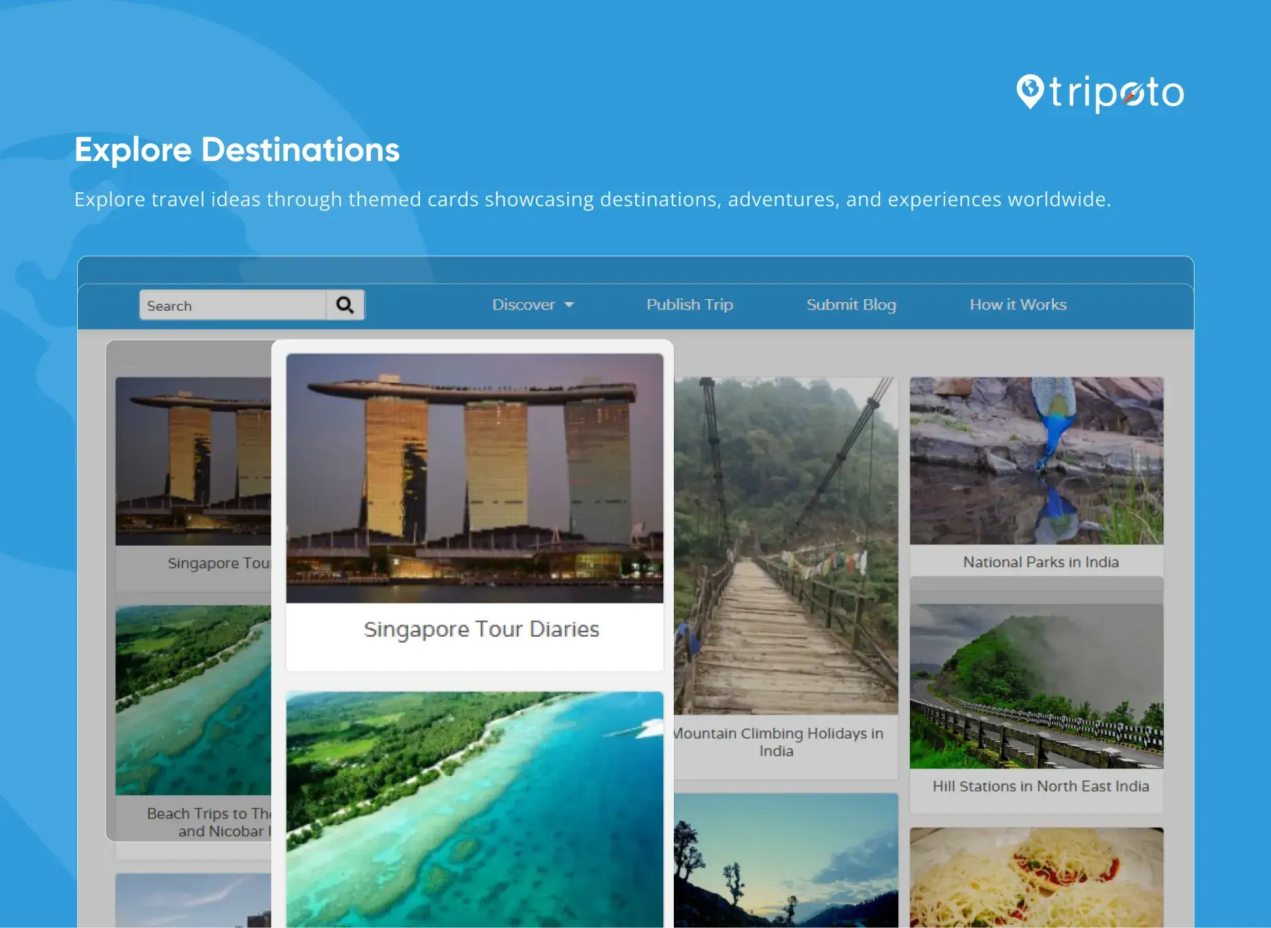Open the Submit Blog menu item
Viewport: 1271px width, 928px height.
851,304
